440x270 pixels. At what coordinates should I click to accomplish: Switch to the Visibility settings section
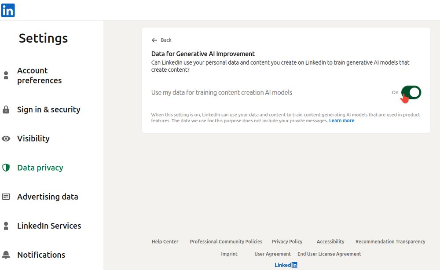[33, 139]
